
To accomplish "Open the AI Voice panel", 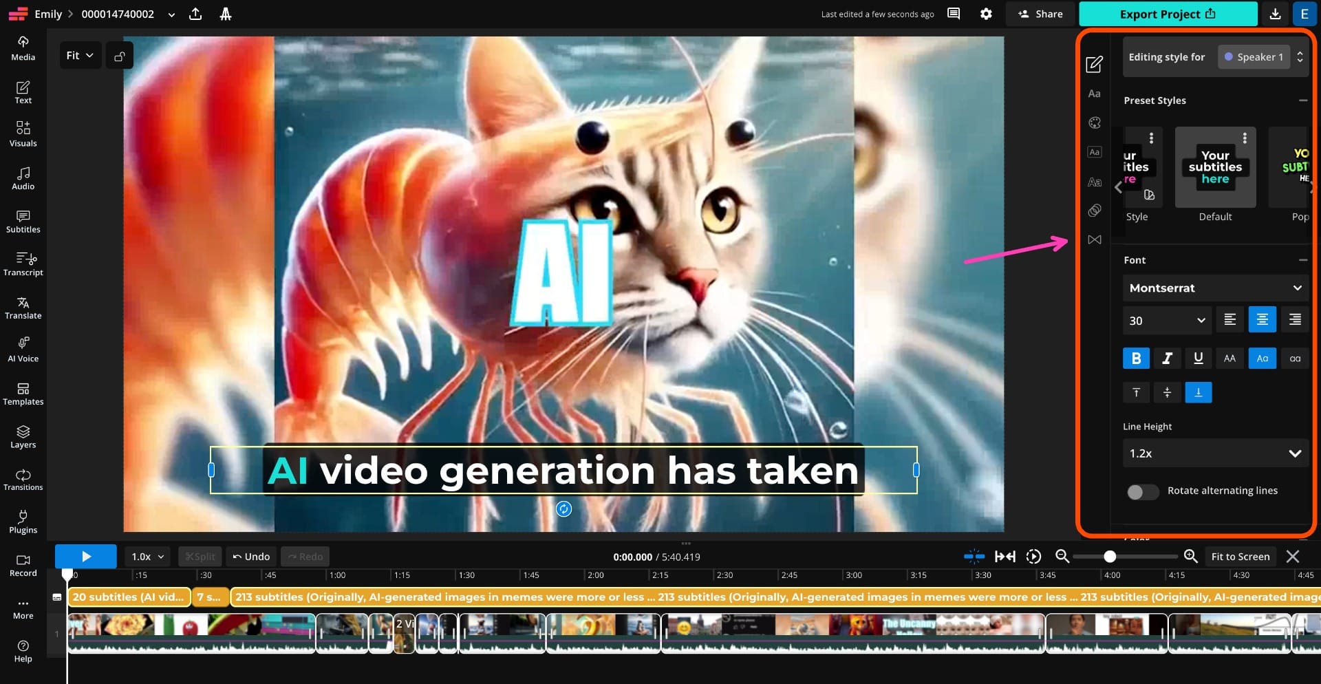I will (x=23, y=350).
